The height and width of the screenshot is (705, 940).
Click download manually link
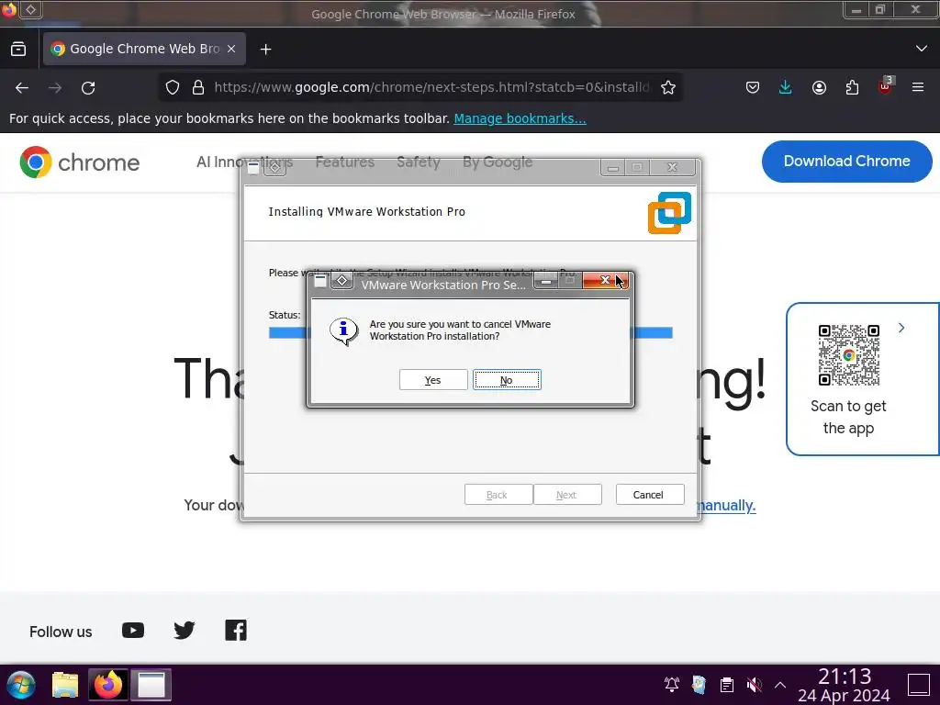point(726,506)
